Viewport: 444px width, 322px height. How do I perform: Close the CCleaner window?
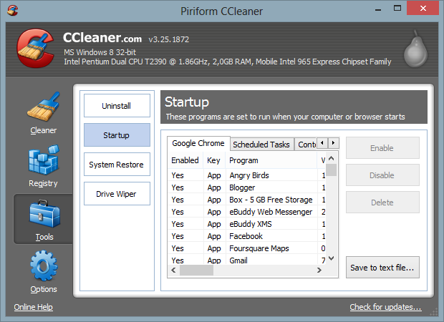point(423,8)
